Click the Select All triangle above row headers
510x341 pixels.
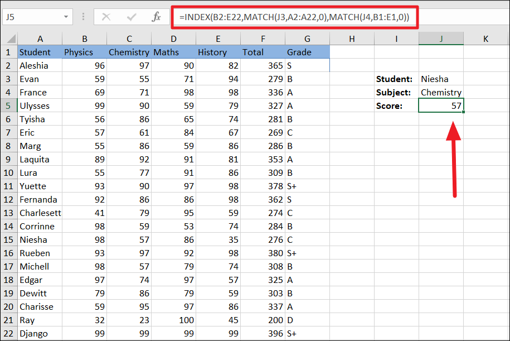12,39
